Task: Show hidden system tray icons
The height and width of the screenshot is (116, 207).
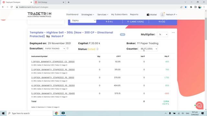Action: pyautogui.click(x=166, y=113)
